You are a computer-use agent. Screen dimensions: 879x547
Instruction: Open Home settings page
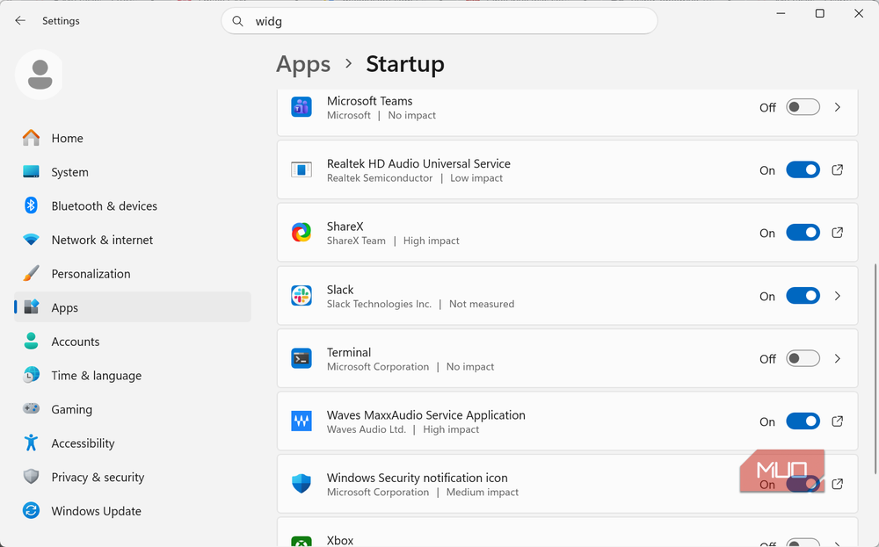(133, 138)
